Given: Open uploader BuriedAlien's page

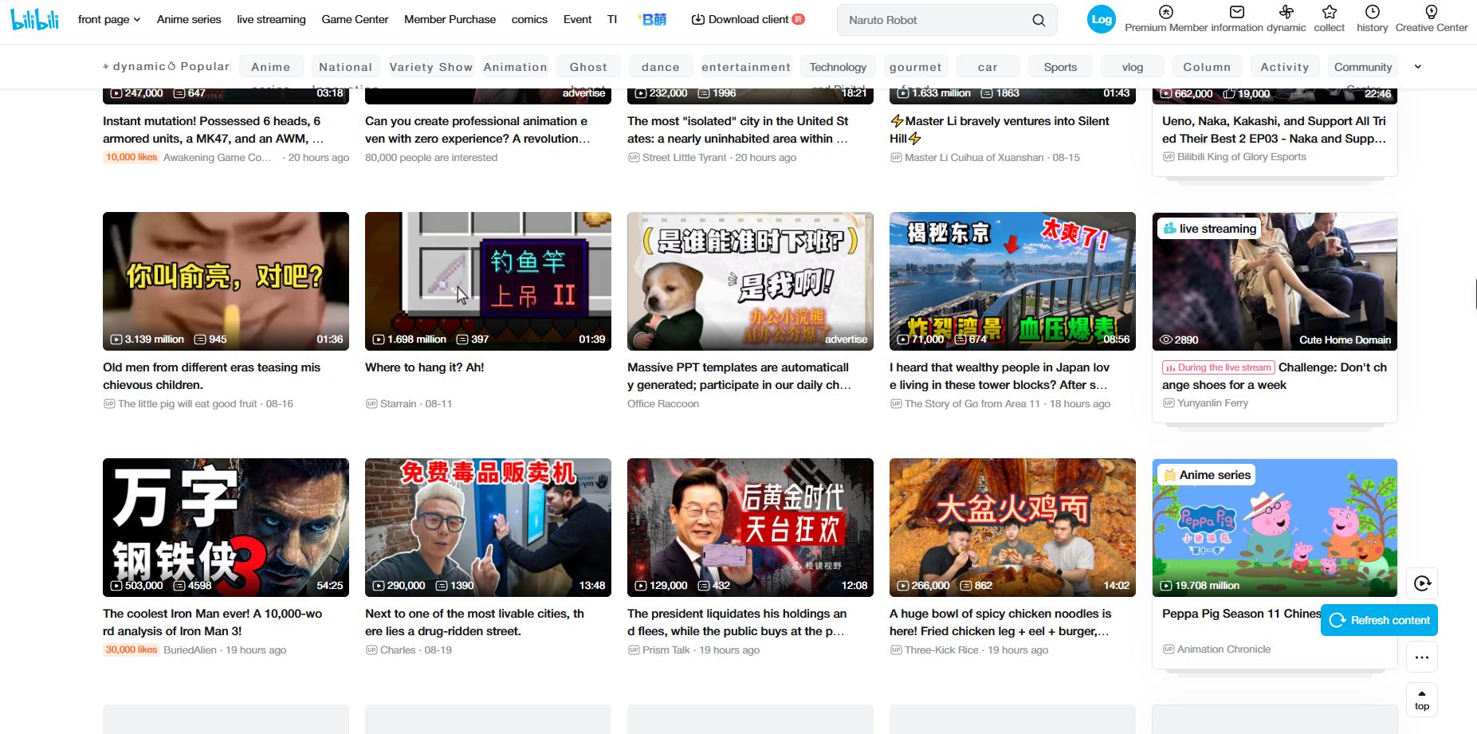Looking at the screenshot, I should click(x=190, y=650).
